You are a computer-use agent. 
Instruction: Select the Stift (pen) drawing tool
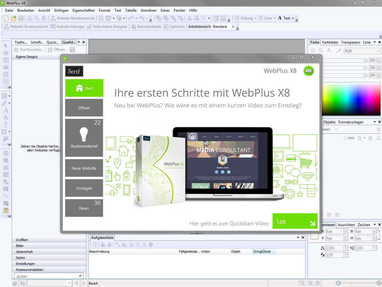(4, 103)
